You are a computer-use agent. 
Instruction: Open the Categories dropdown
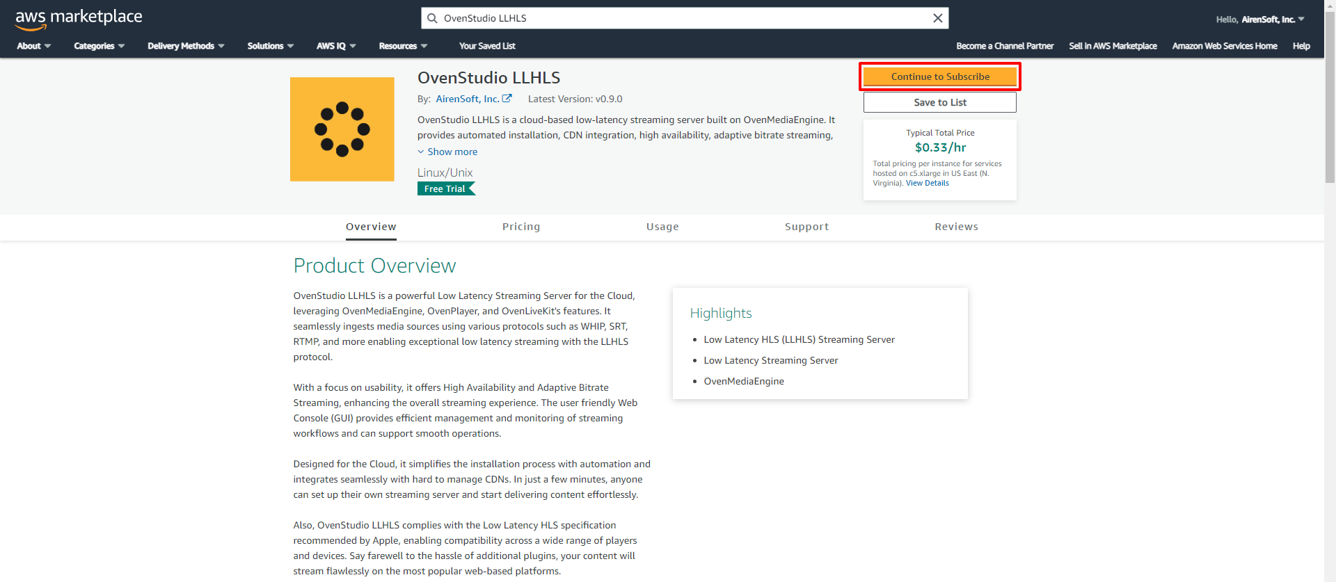point(100,46)
